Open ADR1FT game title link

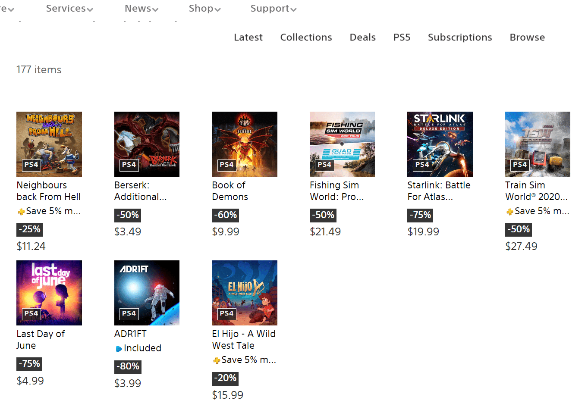point(130,334)
